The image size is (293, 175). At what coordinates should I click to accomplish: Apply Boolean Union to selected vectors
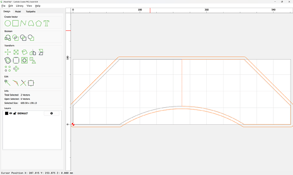8,38
